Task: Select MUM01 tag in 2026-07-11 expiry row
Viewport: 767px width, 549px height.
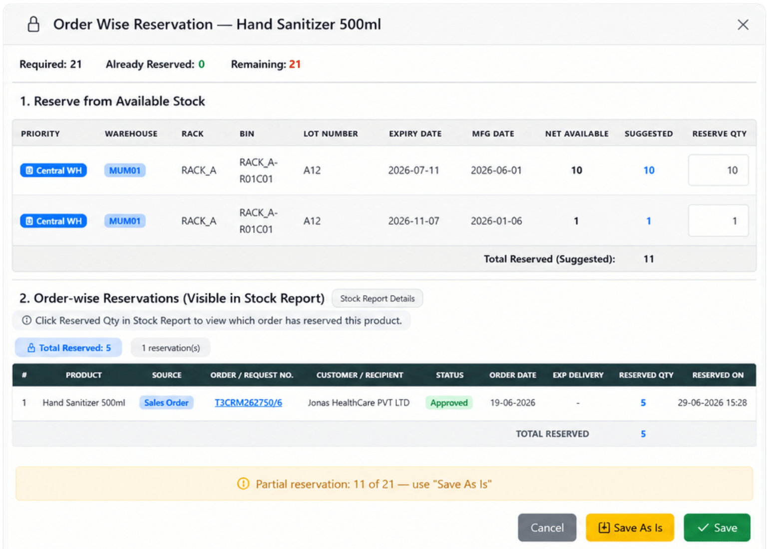Action: point(125,170)
